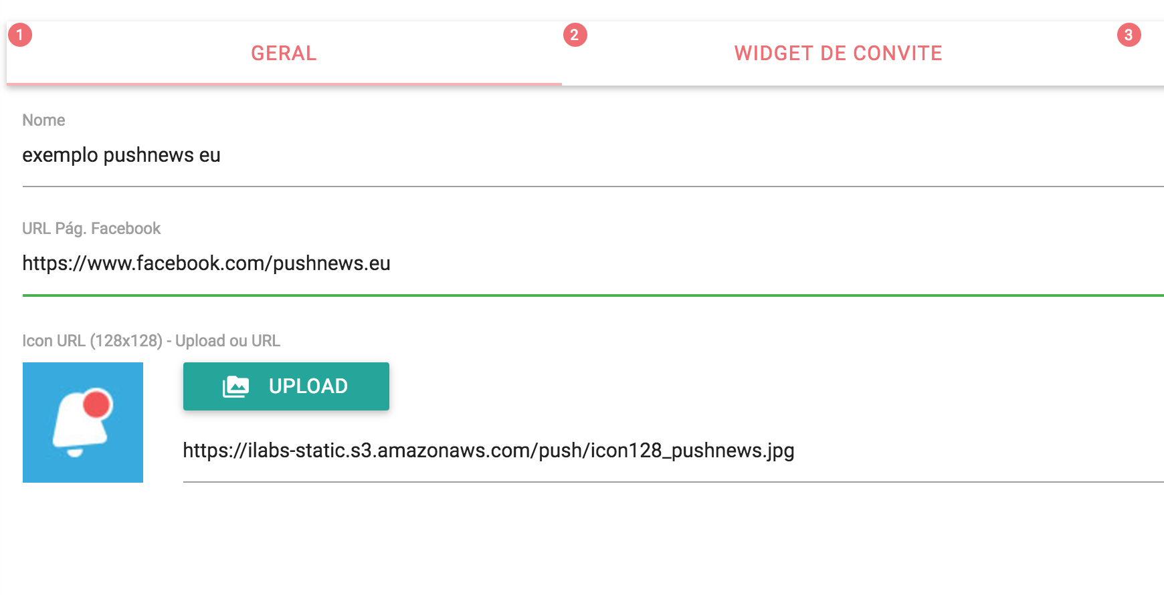The width and height of the screenshot is (1164, 595).
Task: Switch to the GERAL tab
Action: [284, 53]
